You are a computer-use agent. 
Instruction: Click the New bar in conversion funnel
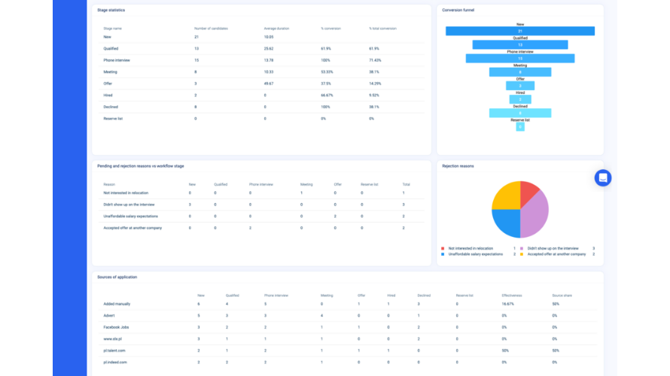pyautogui.click(x=519, y=31)
